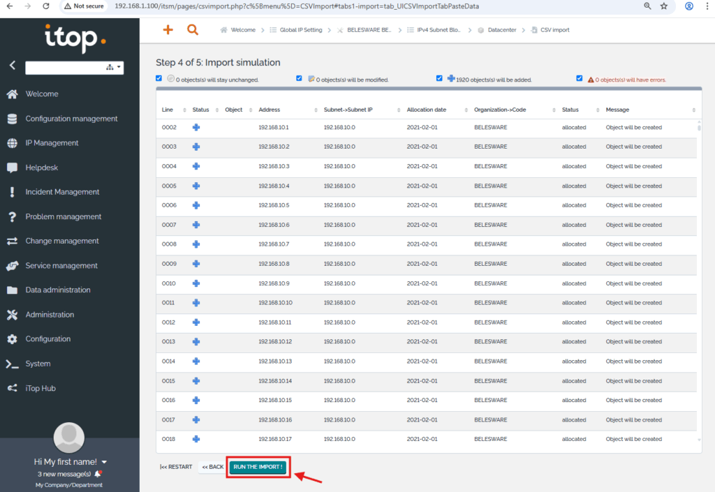
Task: Click the orange search magnifier icon
Action: point(193,30)
